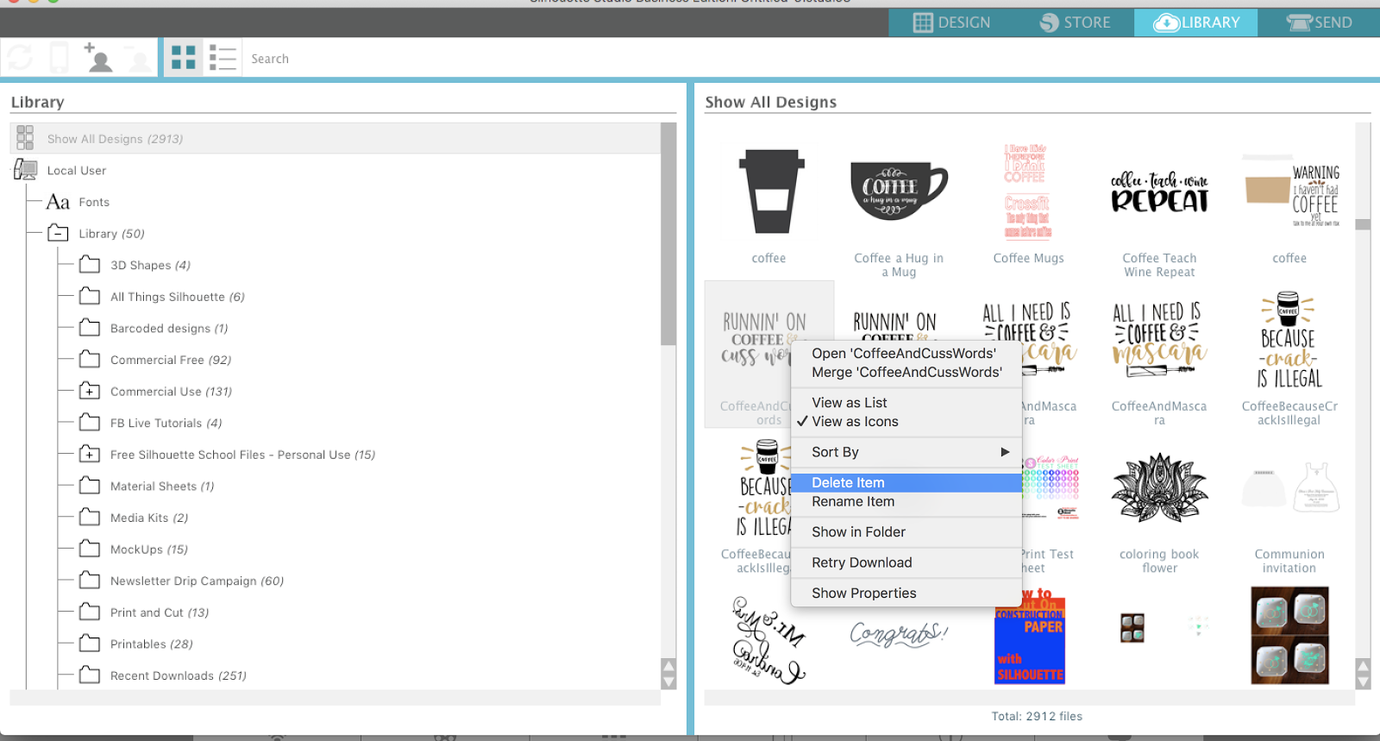Switch to grid icon view

tap(183, 58)
